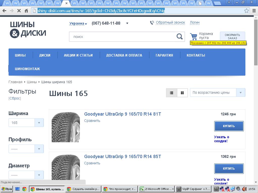258x193 pixels.
Task: Click Сравнить under the 85T tire
Action: point(92,163)
